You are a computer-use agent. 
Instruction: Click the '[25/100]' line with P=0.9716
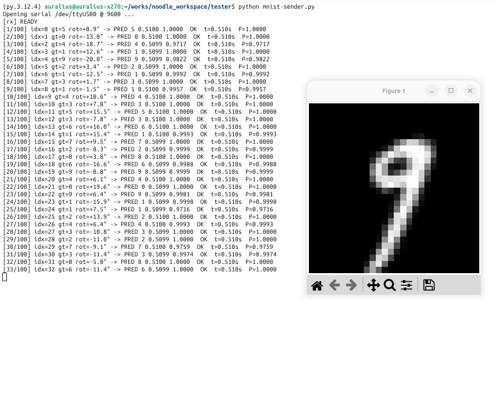tap(139, 209)
